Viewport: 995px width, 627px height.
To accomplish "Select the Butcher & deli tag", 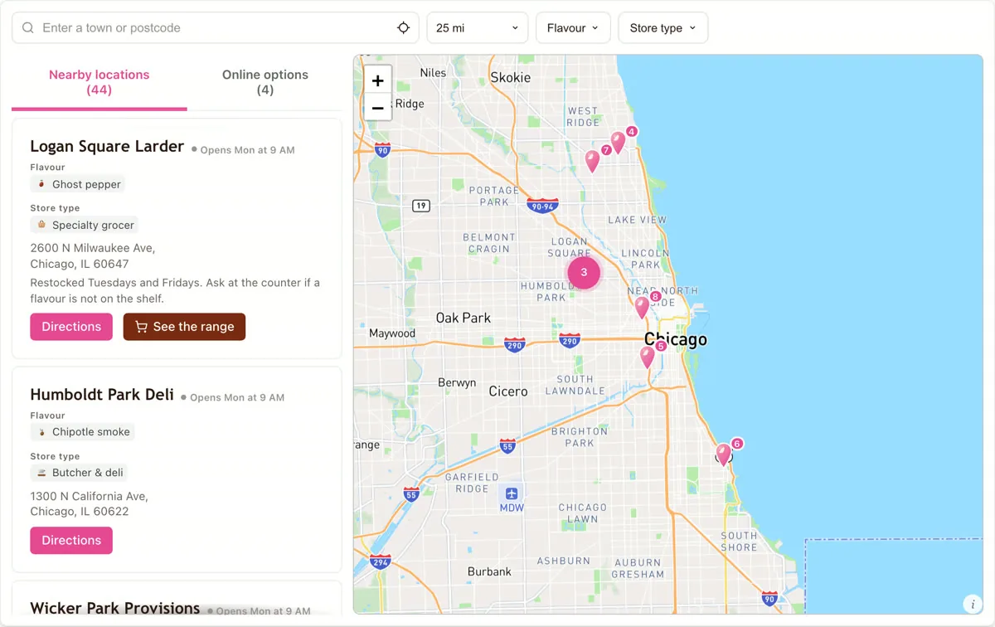I will click(80, 473).
